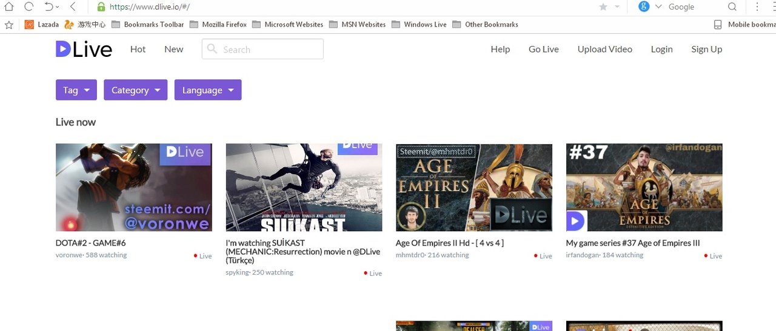Screen dimensions: 776x331
Task: Click the browser home icon
Action: coord(8,7)
